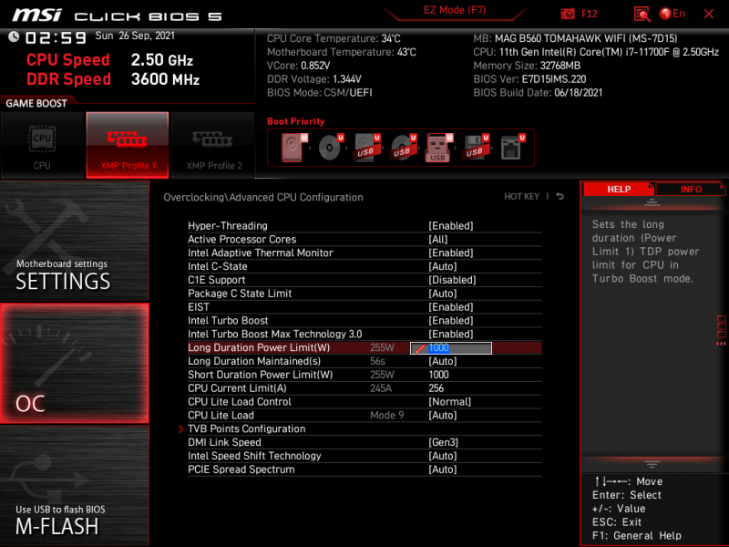The height and width of the screenshot is (547, 729).
Task: Click the breadcrumb Overclocking\Advanced CPU Configuration
Action: (x=263, y=197)
